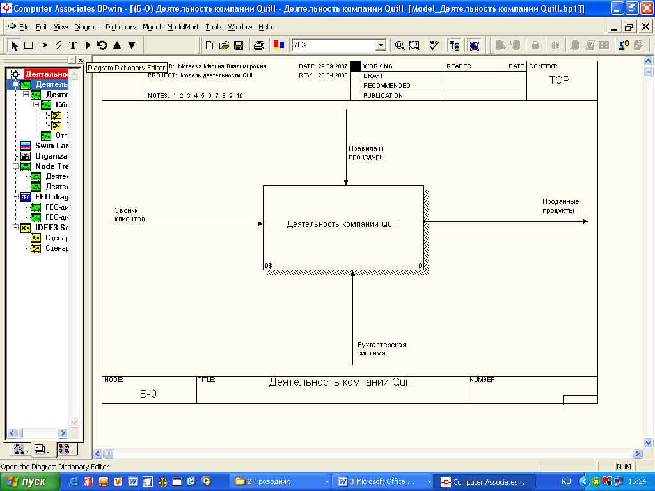Select the Деятельность компании Quill activity box

point(343,228)
